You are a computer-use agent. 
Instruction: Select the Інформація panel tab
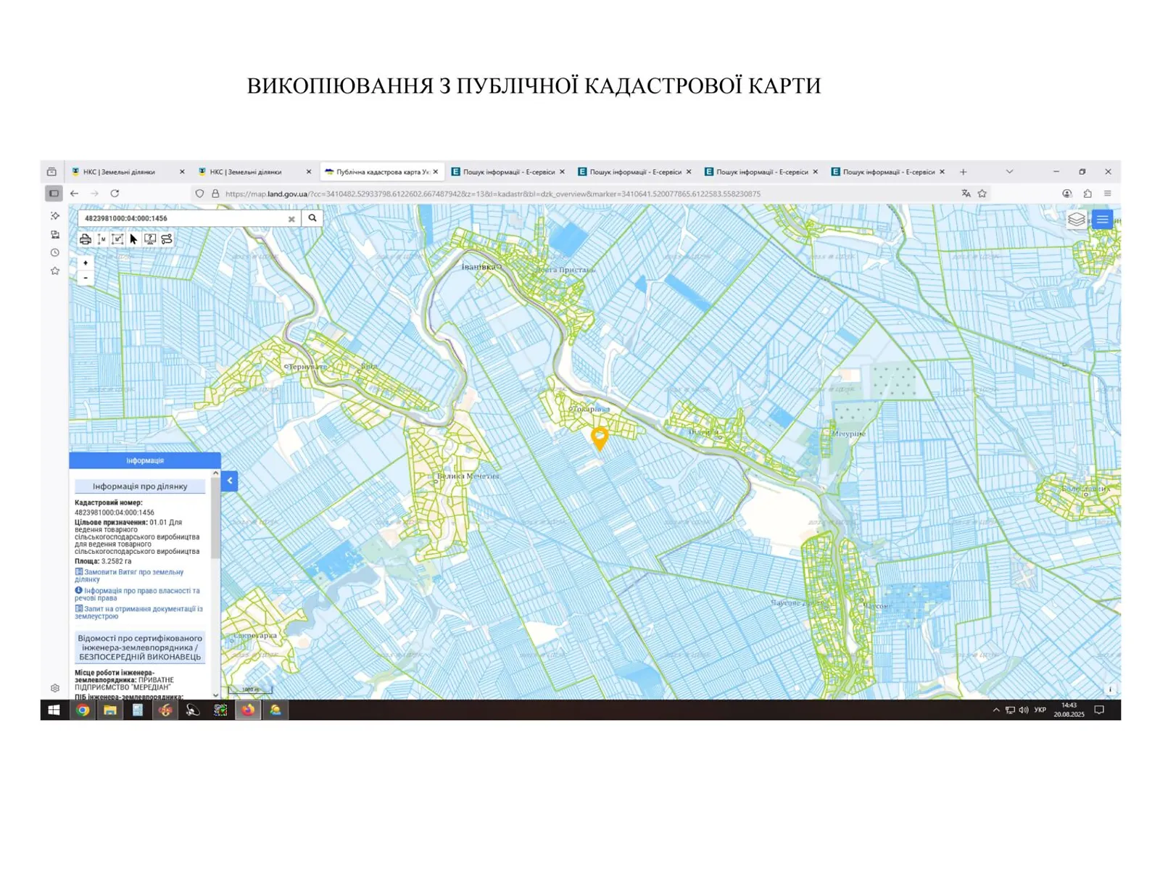(x=145, y=460)
